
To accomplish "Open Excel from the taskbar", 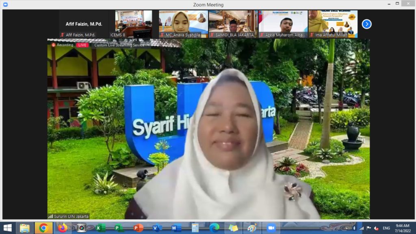I will coord(100,228).
